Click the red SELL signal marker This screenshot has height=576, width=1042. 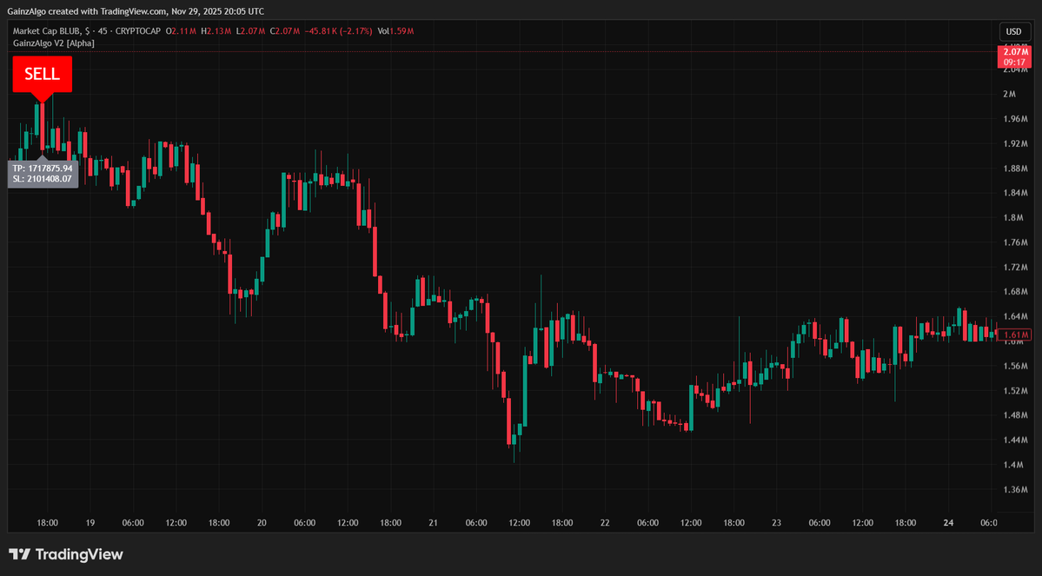pyautogui.click(x=42, y=75)
